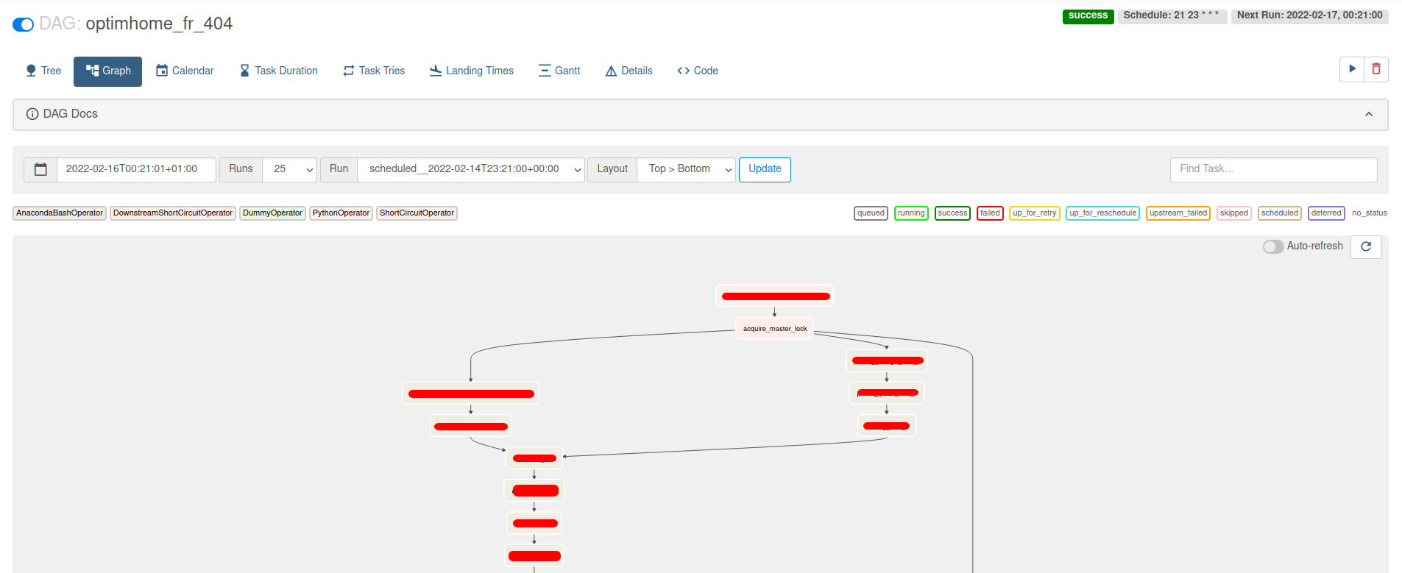Image resolution: width=1402 pixels, height=573 pixels.
Task: Open the Details tab
Action: pos(629,71)
